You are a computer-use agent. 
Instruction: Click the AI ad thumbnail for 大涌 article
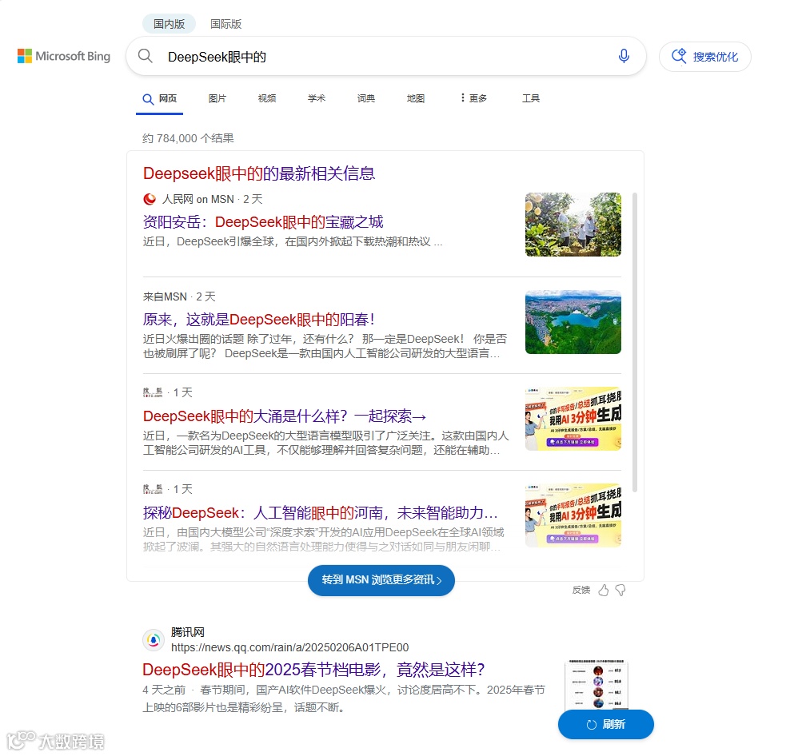coord(573,419)
